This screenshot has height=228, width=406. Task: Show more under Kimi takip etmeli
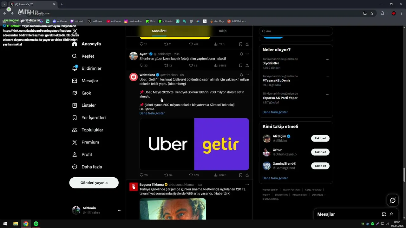click(x=275, y=178)
